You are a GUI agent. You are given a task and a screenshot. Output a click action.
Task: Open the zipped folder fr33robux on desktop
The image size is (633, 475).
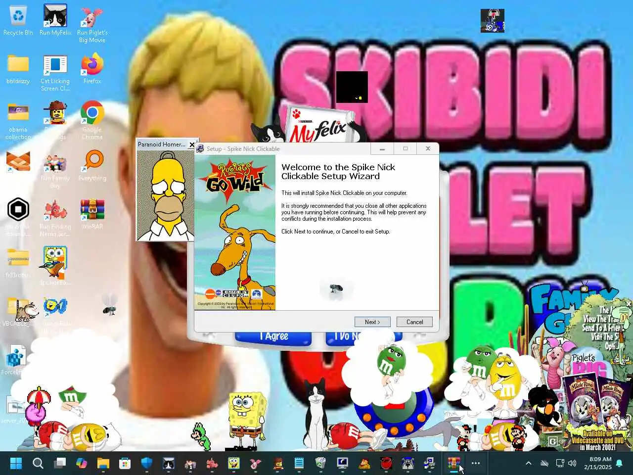(18, 262)
